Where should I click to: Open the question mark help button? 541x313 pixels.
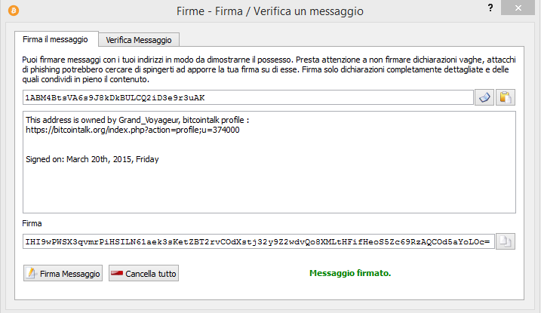pyautogui.click(x=490, y=8)
